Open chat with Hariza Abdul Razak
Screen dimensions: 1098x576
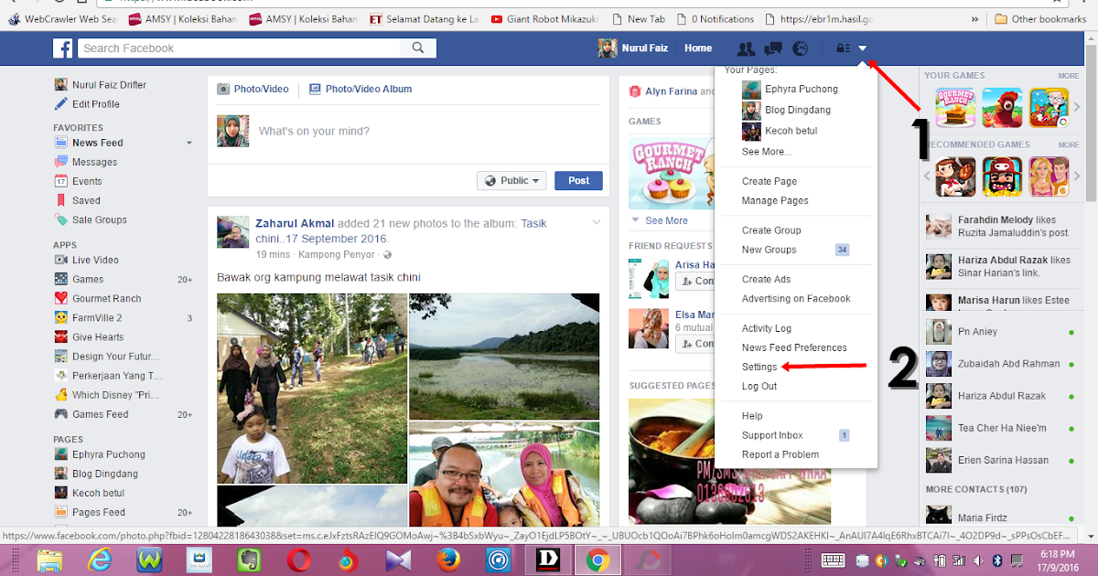point(1003,396)
